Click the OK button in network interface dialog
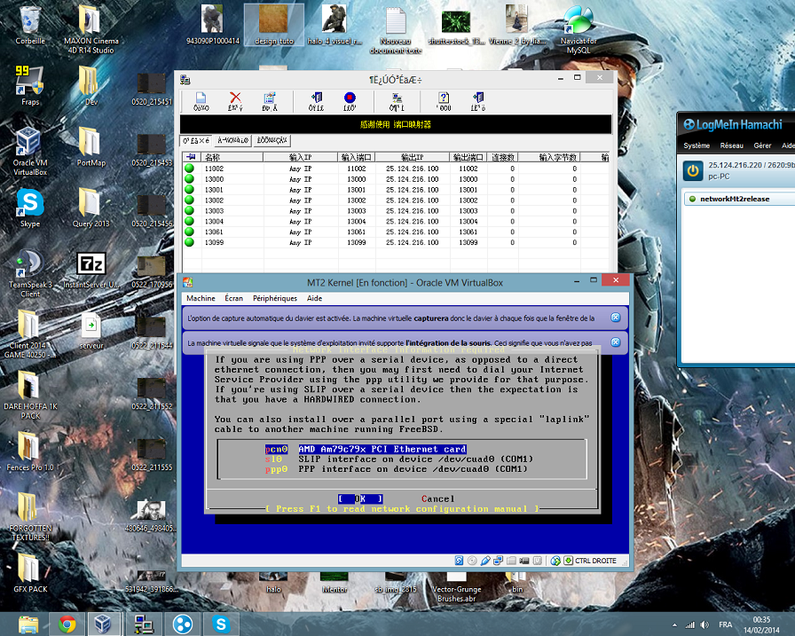This screenshot has width=795, height=636. (360, 499)
